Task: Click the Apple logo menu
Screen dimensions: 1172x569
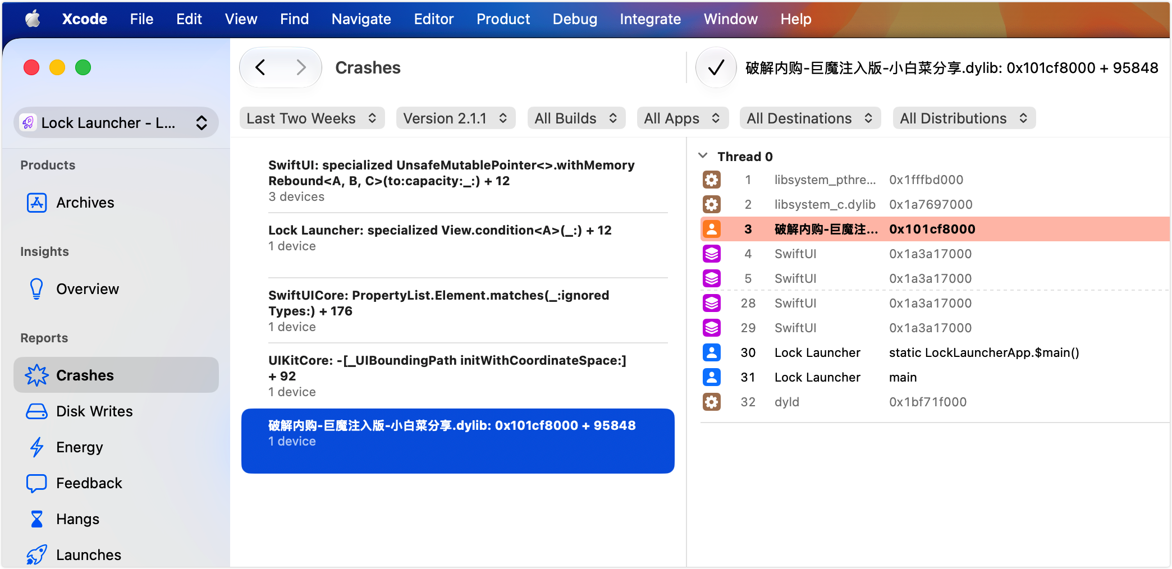Action: click(33, 19)
